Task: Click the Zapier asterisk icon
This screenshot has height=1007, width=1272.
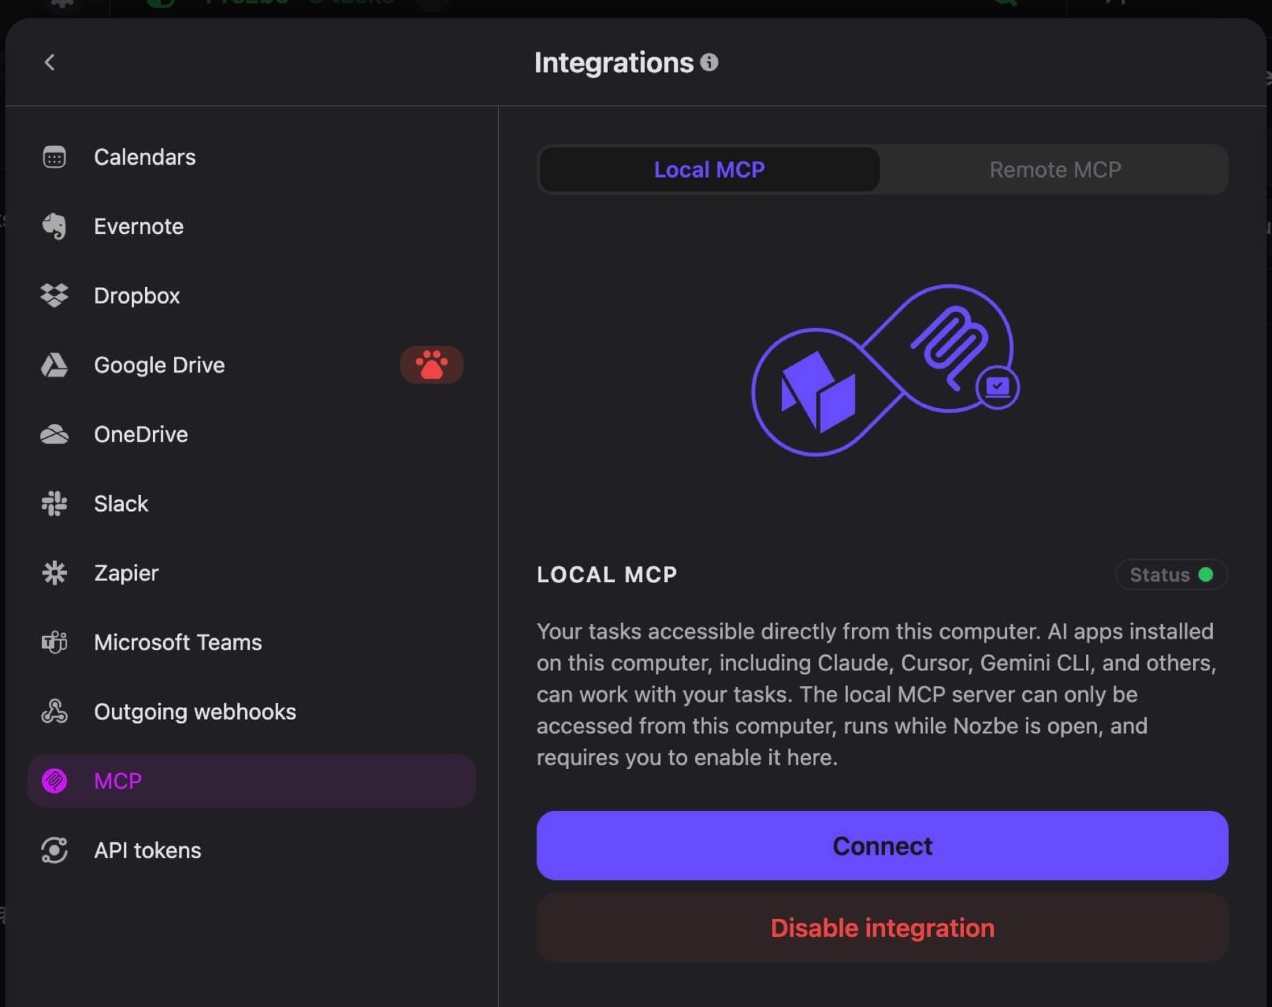Action: pos(54,573)
